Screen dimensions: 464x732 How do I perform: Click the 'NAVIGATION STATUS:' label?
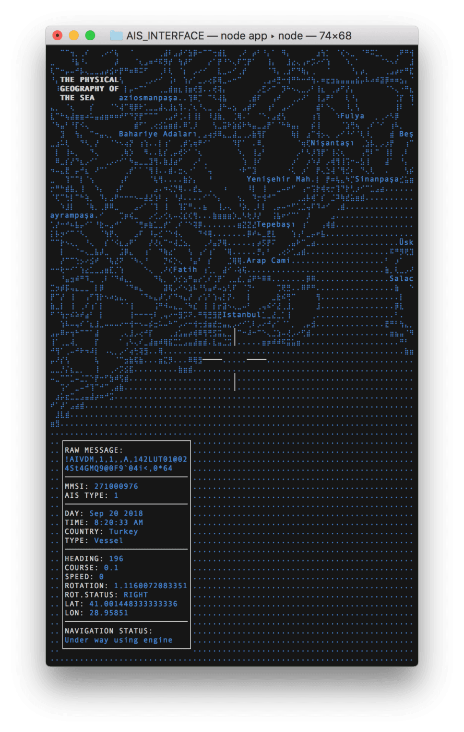[109, 631]
